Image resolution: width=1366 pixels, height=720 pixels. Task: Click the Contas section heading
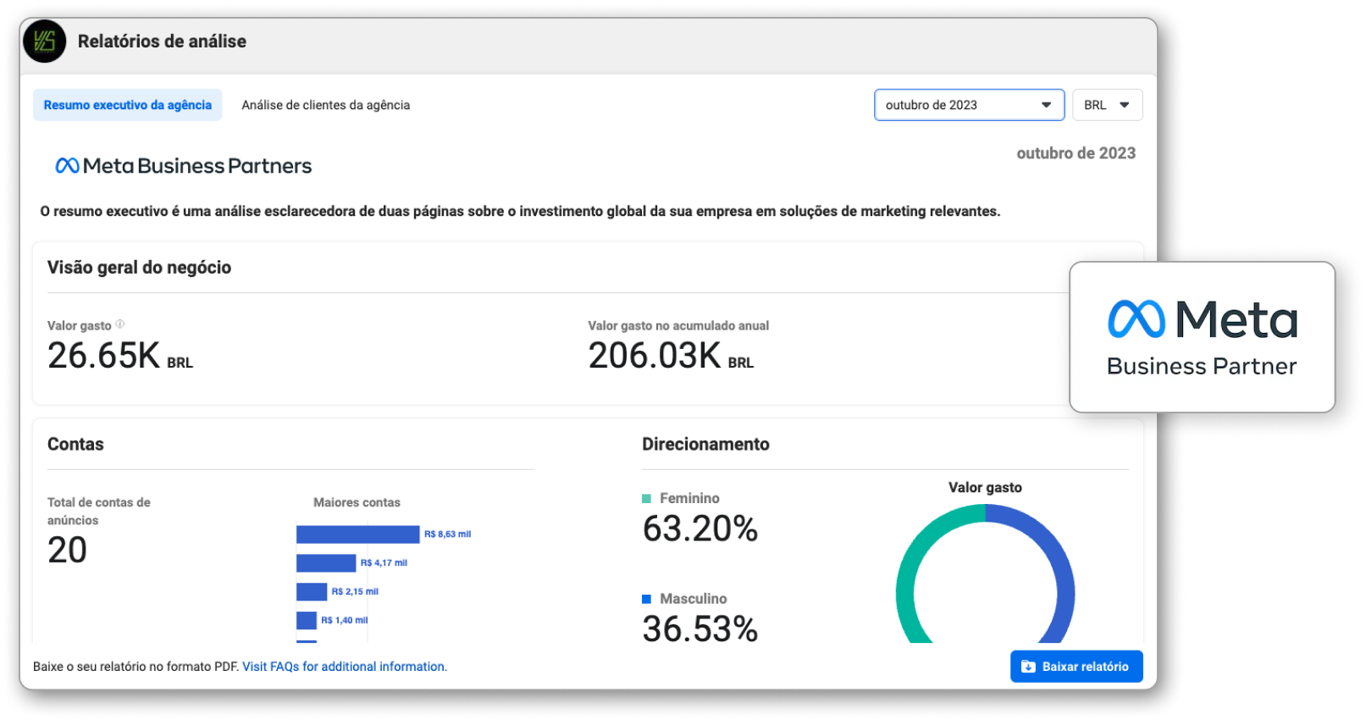pyautogui.click(x=75, y=445)
